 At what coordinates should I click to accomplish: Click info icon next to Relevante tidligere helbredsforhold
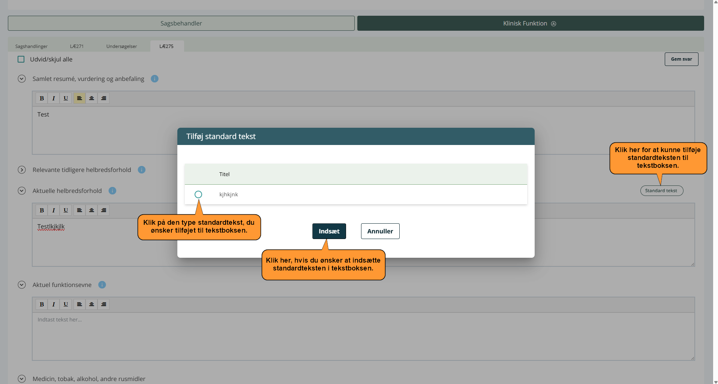tap(142, 170)
